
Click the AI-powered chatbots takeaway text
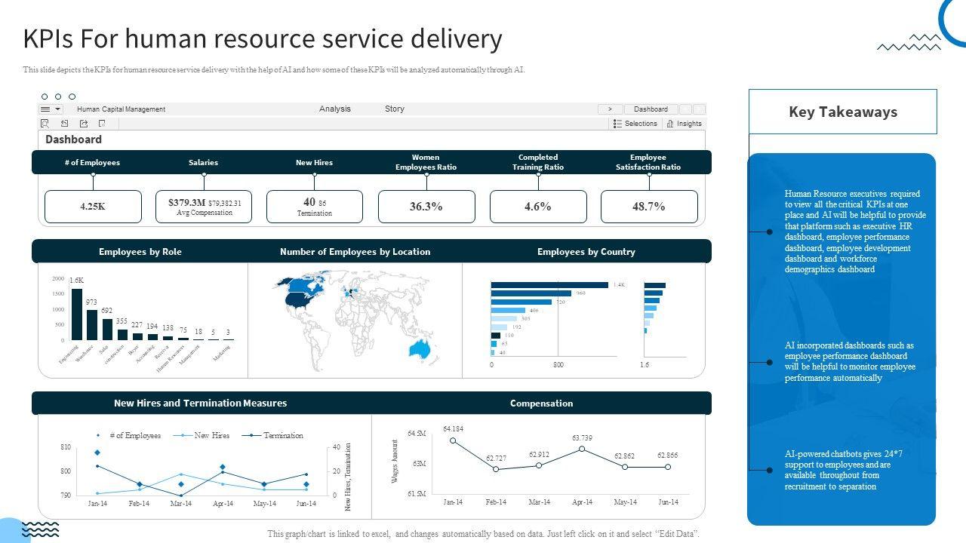point(844,470)
